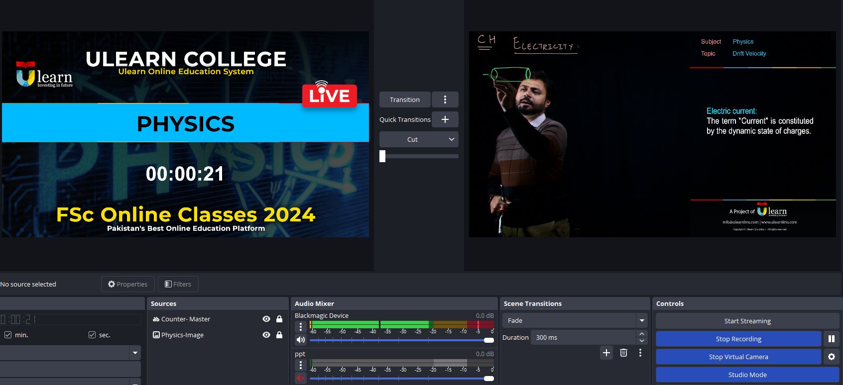The image size is (843, 385).
Task: Click the Transition button
Action: coord(404,99)
